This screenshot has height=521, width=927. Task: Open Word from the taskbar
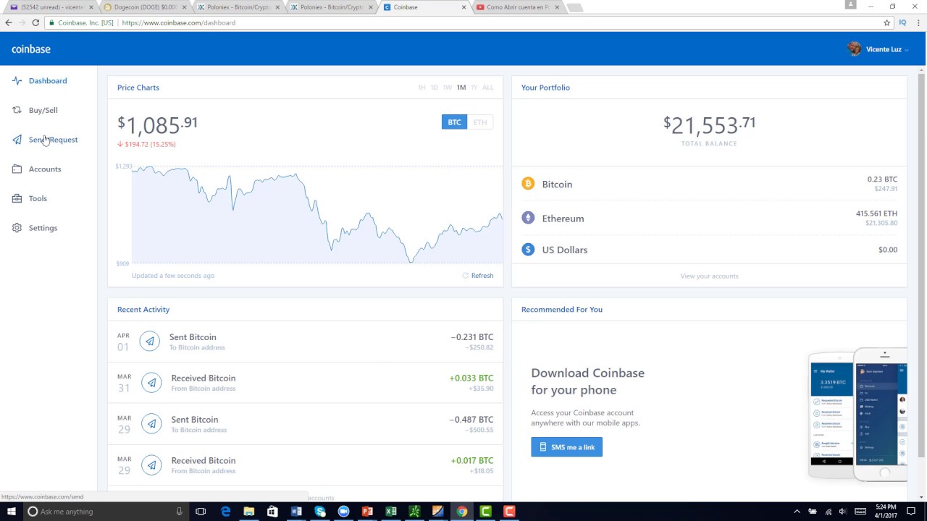pos(296,512)
